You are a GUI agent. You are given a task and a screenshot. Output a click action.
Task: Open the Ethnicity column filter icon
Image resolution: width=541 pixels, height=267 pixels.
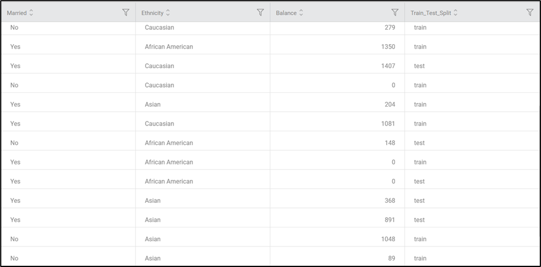pos(260,13)
